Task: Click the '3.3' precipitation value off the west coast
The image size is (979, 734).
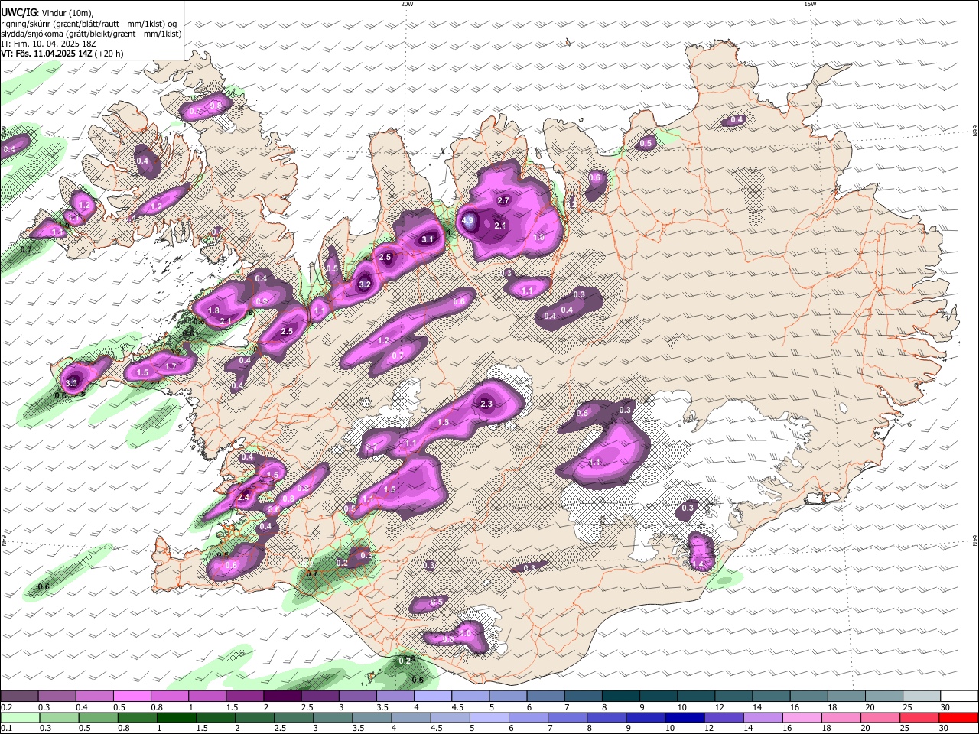Action: pos(72,383)
